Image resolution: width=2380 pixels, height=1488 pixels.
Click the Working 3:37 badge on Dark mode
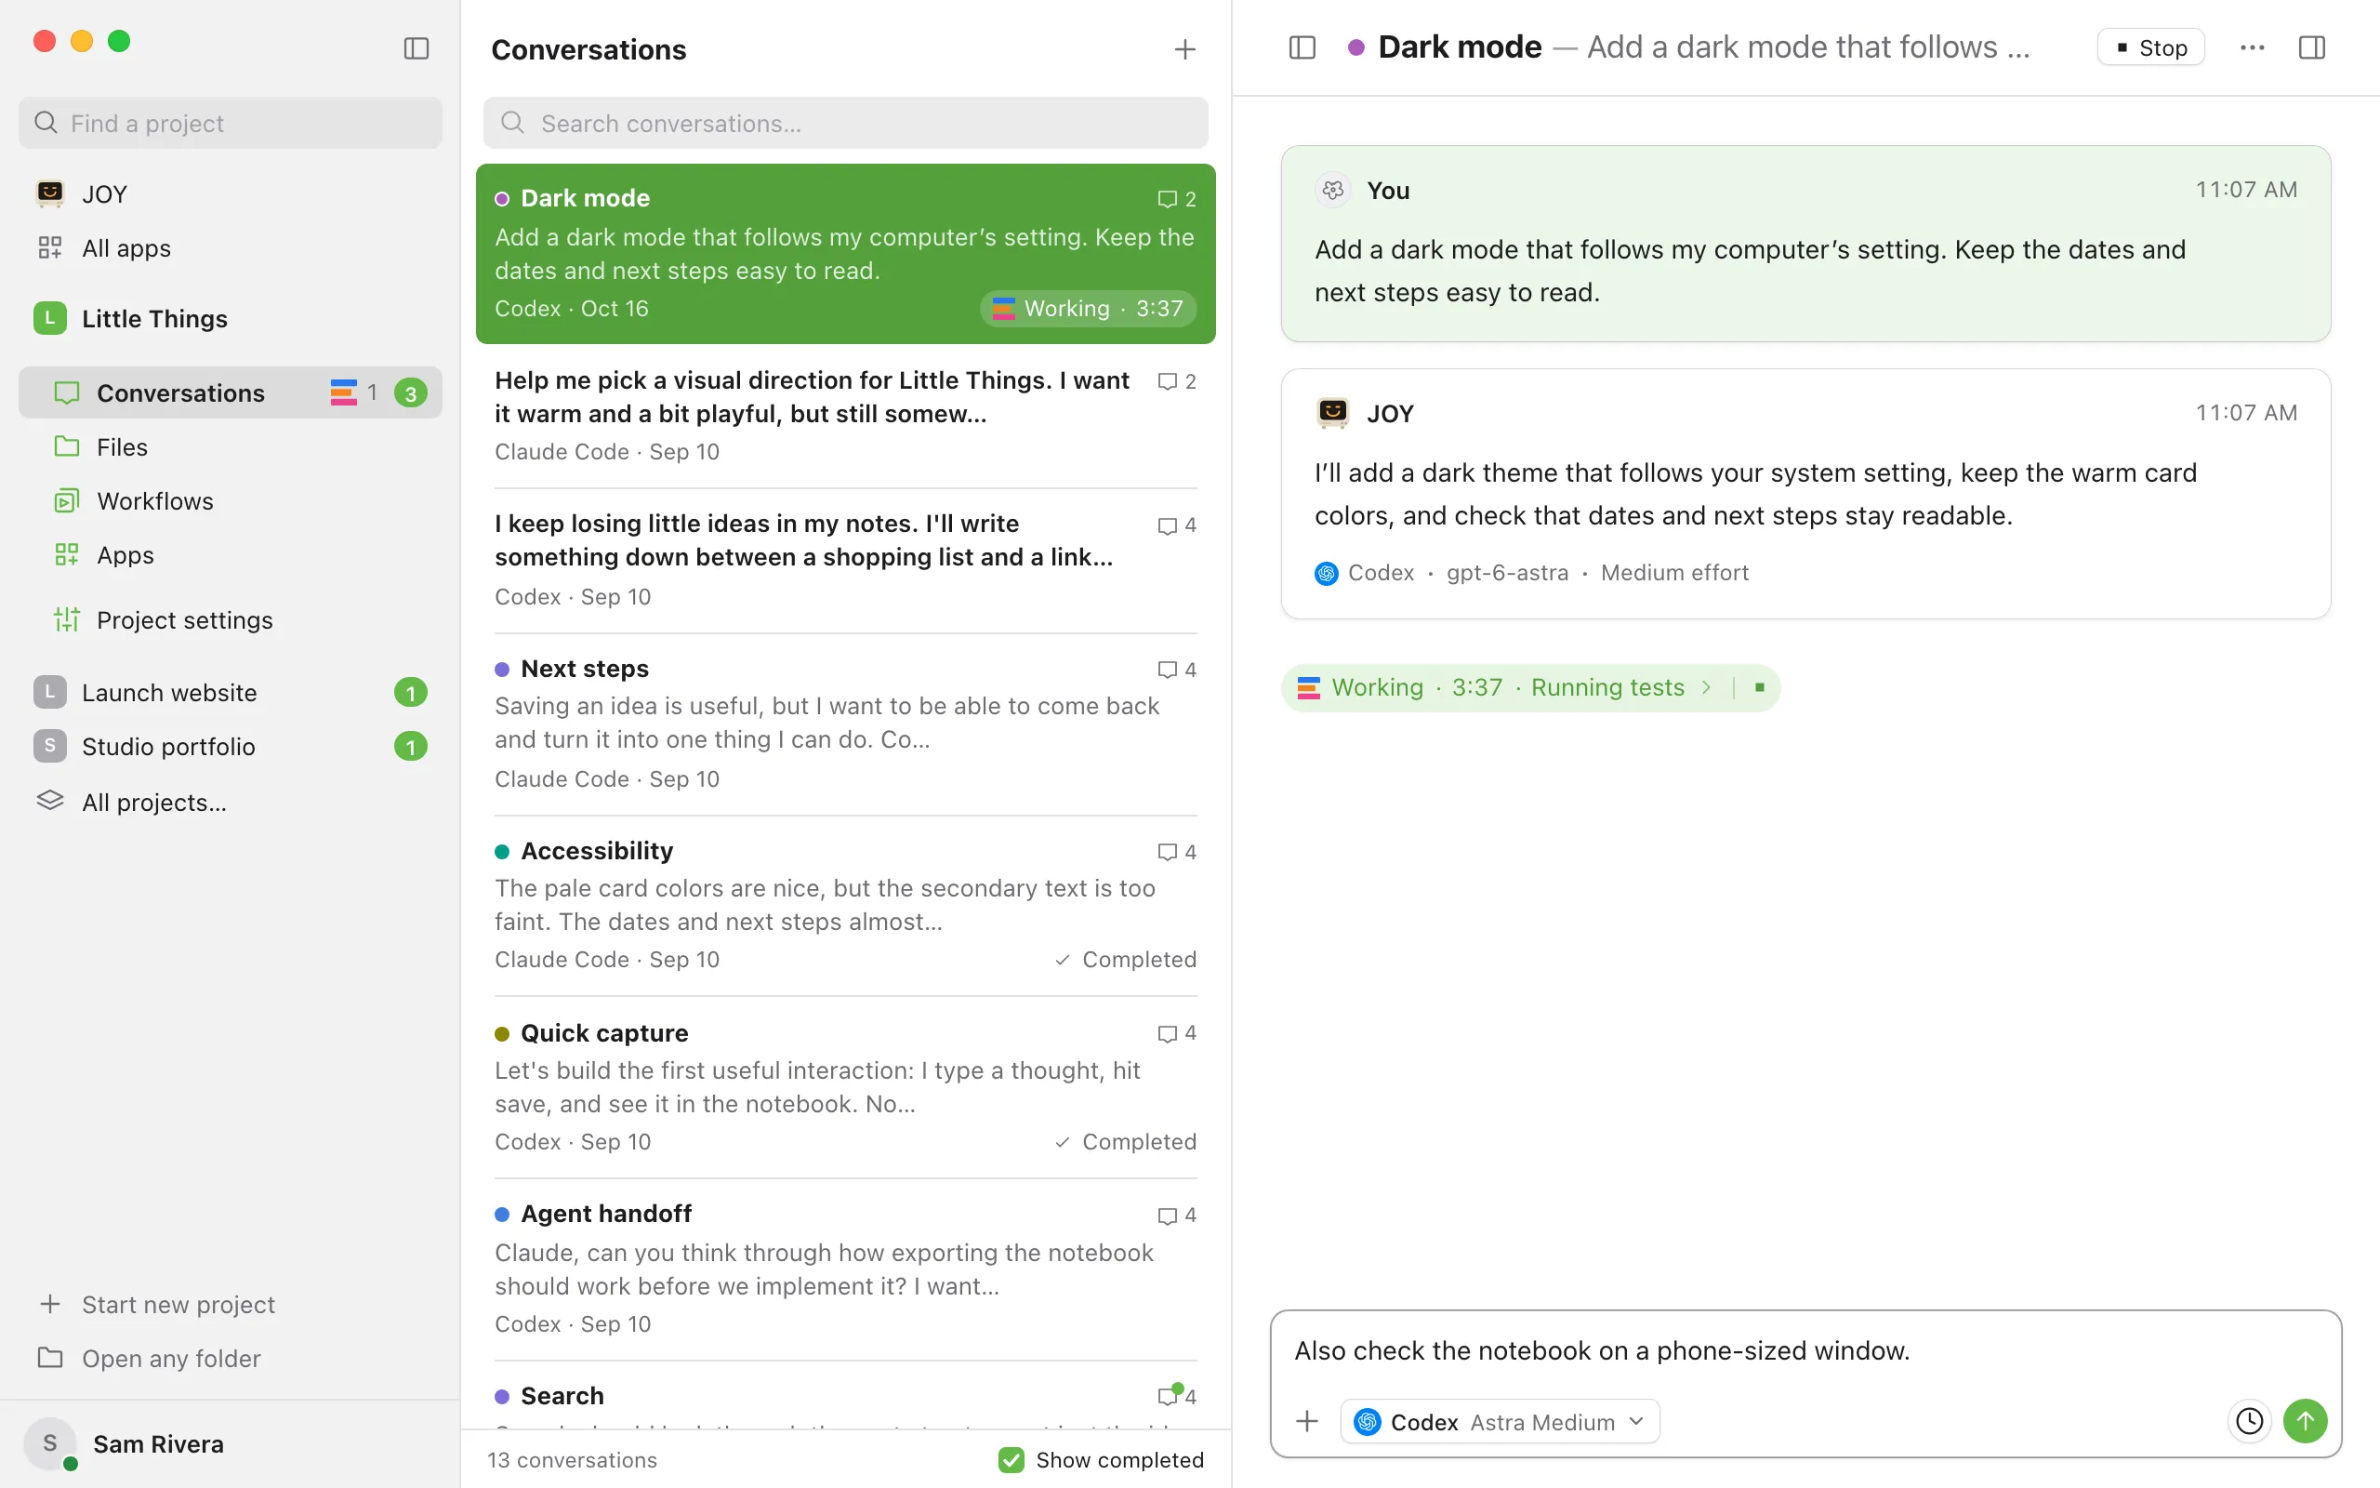click(x=1088, y=308)
